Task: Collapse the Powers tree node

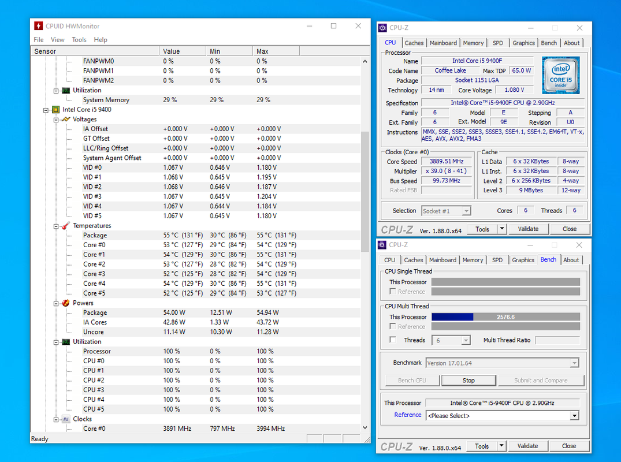Action: pyautogui.click(x=56, y=303)
